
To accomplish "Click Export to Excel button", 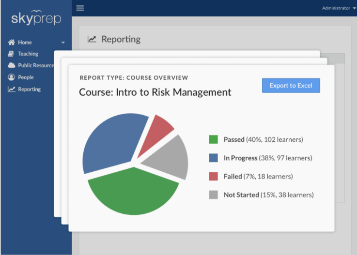I will [291, 86].
